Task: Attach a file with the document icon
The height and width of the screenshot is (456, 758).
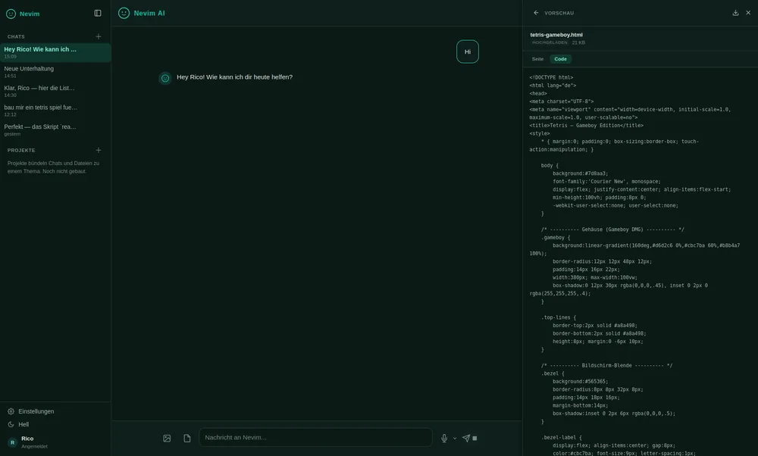Action: click(187, 438)
